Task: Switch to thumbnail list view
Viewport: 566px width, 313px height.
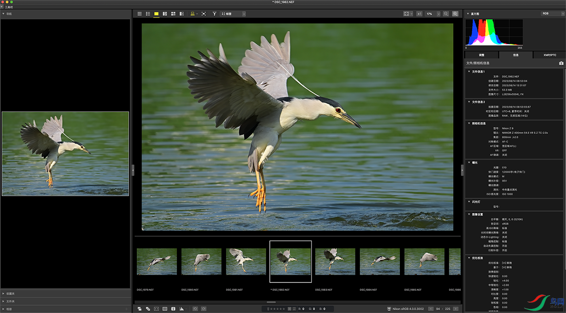Action: click(x=148, y=14)
